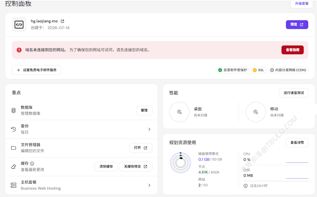Click the 运行速度测试 button

(x=294, y=93)
